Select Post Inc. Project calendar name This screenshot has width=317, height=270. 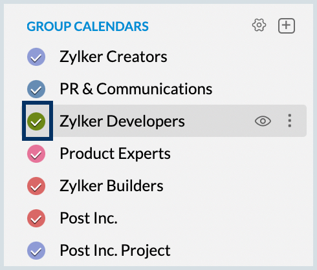pyautogui.click(x=115, y=251)
